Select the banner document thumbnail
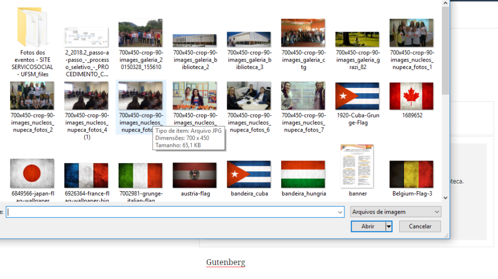 tap(357, 166)
